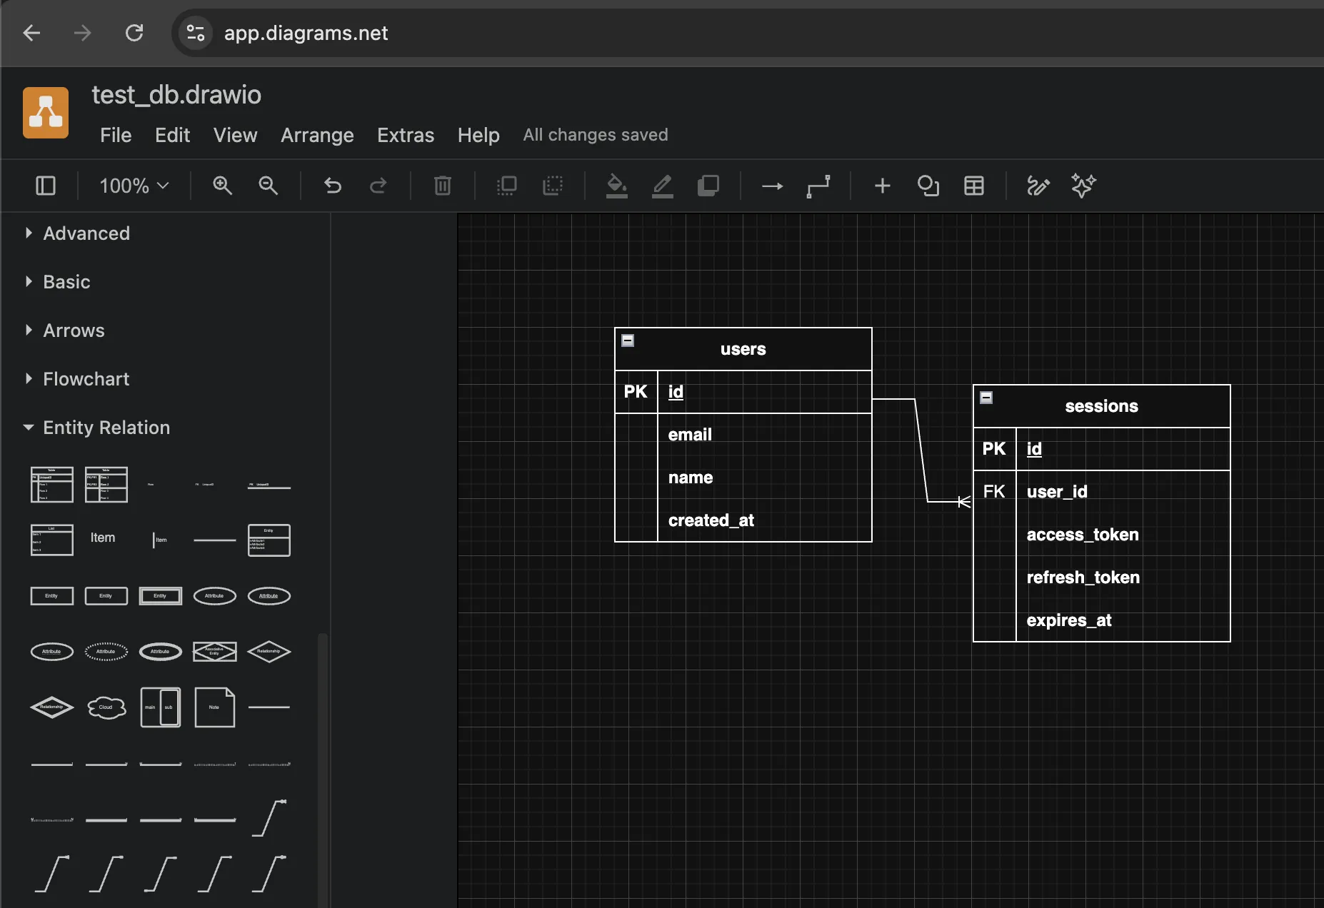Open the waypoints connector style tool

[x=818, y=186]
